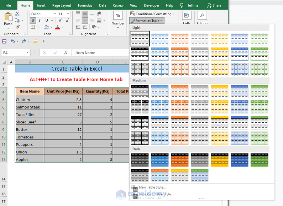The width and height of the screenshot is (283, 206).
Task: Toggle Top Align
Action: 78,14
